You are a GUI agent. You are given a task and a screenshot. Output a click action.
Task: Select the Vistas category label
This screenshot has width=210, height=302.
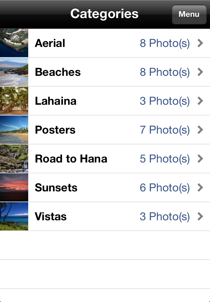click(x=51, y=216)
